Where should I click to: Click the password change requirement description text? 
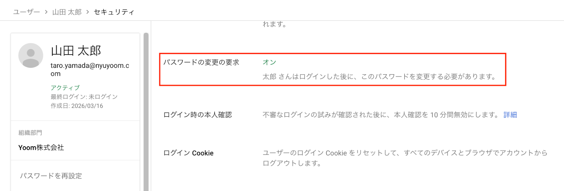coord(379,77)
